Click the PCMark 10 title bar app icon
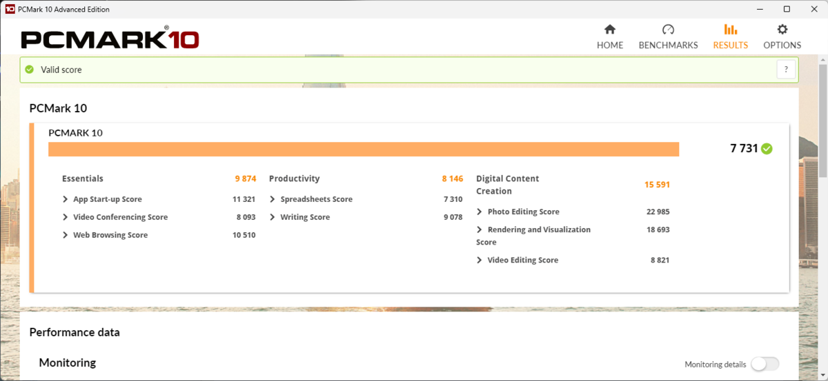The width and height of the screenshot is (828, 381). pyautogui.click(x=10, y=10)
